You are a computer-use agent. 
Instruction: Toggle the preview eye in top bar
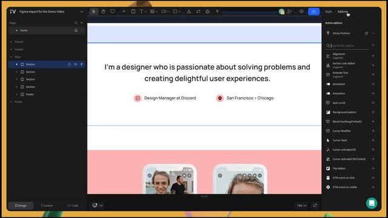coord(301,12)
